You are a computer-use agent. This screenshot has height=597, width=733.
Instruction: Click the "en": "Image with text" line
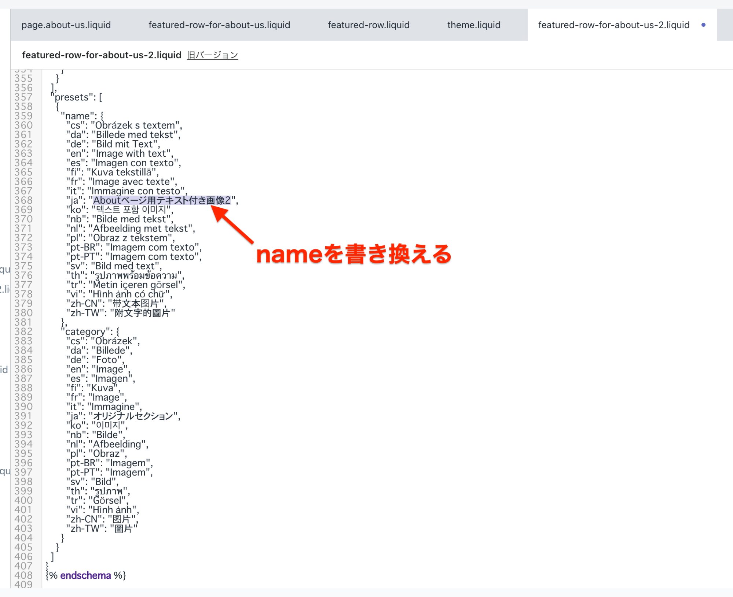tap(120, 153)
